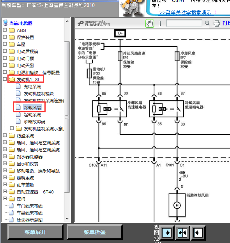Click the document icon of 充电系统
This screenshot has width=230, height=243.
pos(18,86)
